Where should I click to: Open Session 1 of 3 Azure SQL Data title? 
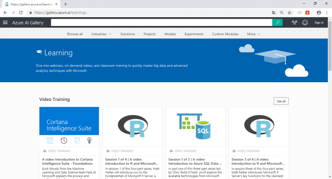[195, 162]
